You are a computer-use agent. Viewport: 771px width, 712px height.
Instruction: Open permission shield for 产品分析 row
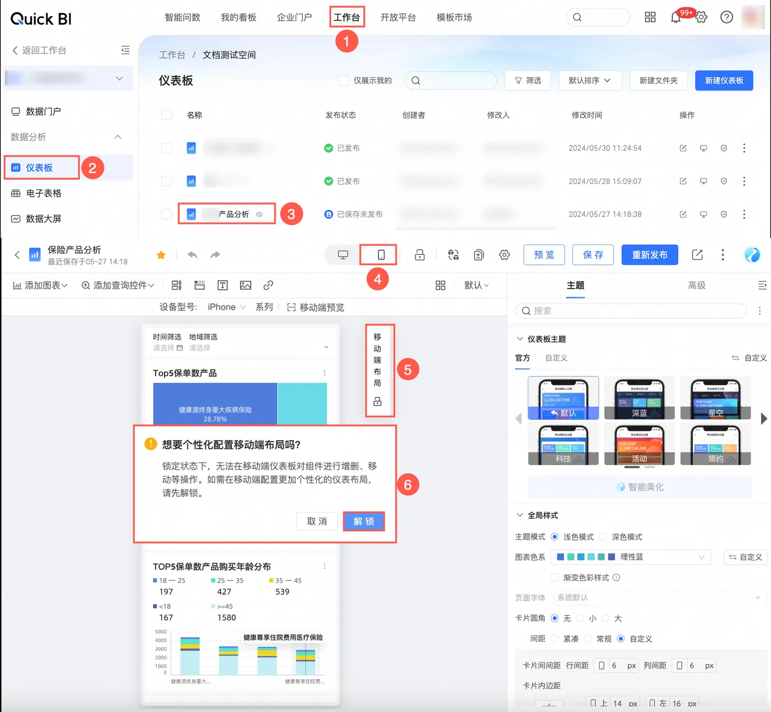coord(724,214)
